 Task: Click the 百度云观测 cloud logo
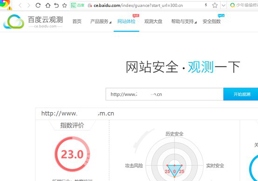(14, 22)
